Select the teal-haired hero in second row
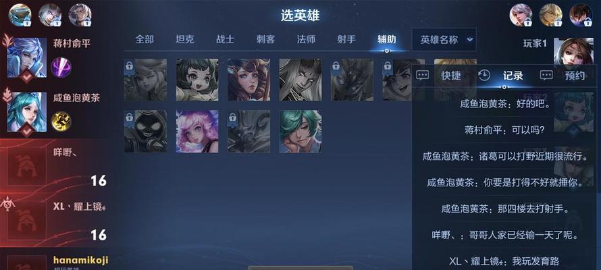 [x=300, y=132]
